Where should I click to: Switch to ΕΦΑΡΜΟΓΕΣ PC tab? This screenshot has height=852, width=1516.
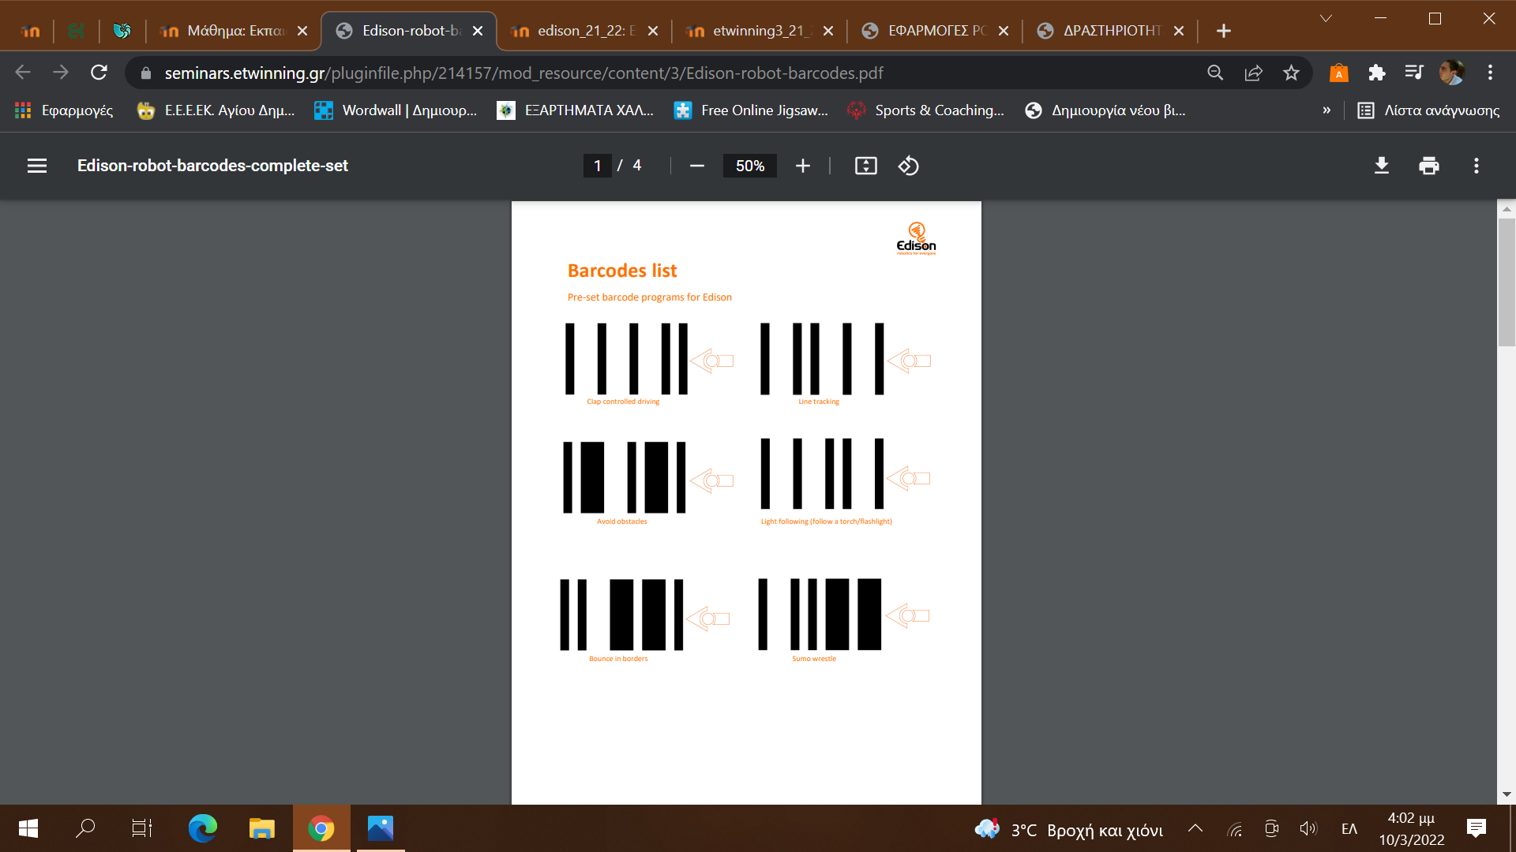[x=936, y=31]
